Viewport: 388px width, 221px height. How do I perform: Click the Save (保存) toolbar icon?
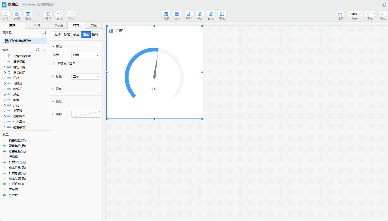48,14
